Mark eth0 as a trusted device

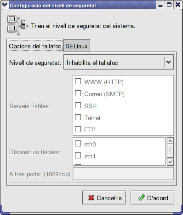[x=78, y=144]
